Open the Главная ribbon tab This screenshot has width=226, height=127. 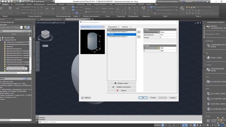(x=5, y=4)
